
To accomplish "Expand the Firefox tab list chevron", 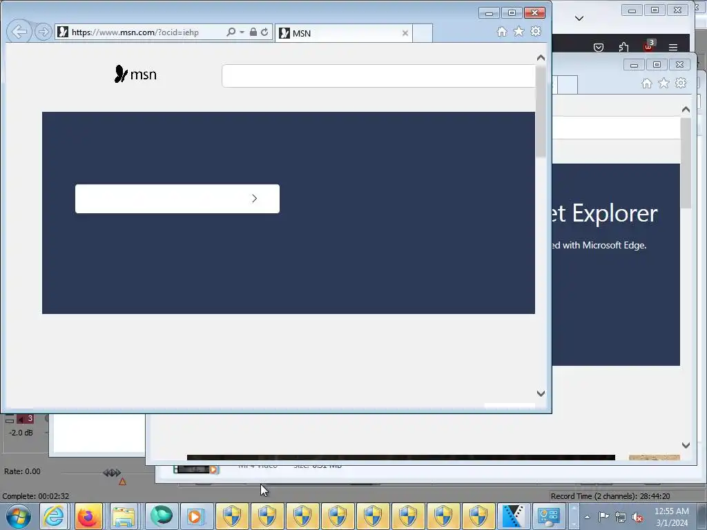I will (579, 19).
